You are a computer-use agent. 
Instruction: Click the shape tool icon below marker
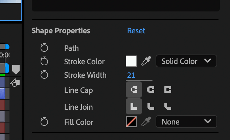tap(15, 83)
